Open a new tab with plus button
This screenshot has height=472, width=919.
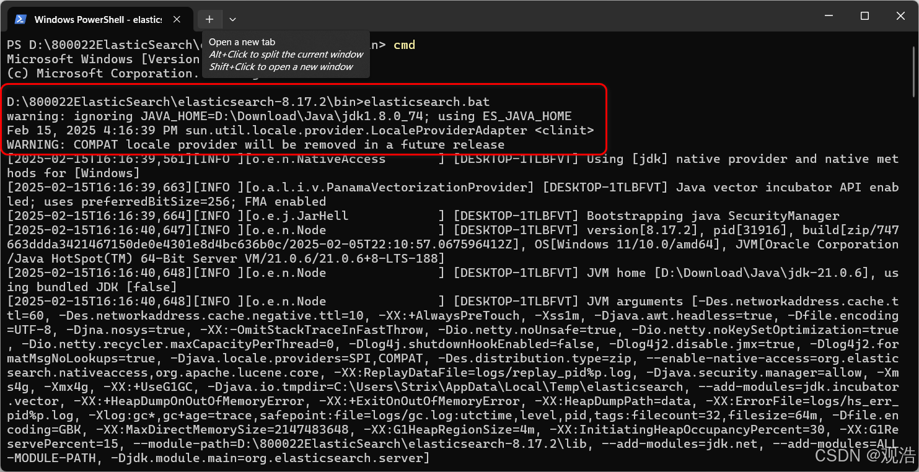click(209, 19)
